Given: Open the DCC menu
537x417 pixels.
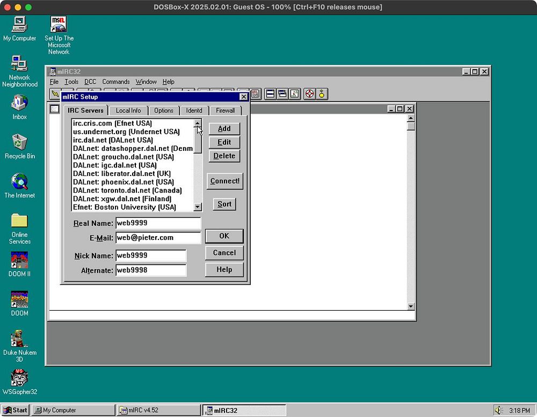Looking at the screenshot, I should [90, 82].
